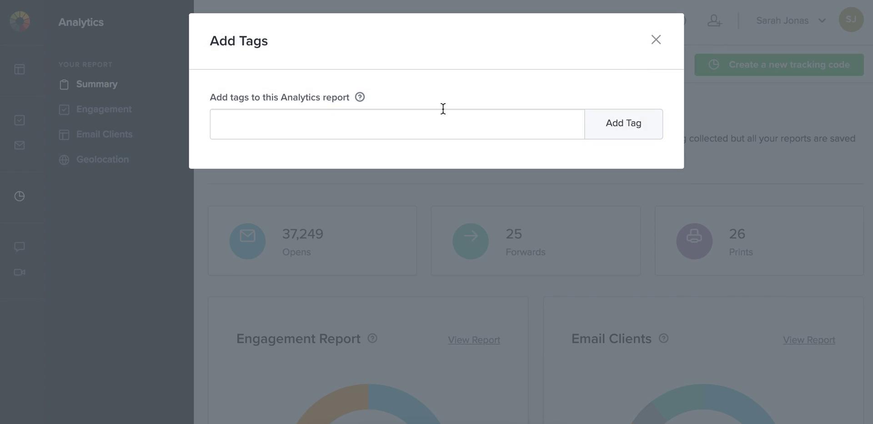Select the clock/analytics icon in sidebar
This screenshot has width=873, height=424.
tap(19, 196)
